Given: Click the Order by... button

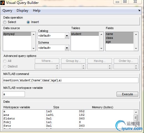Looking at the screenshot, I should click(x=126, y=61).
